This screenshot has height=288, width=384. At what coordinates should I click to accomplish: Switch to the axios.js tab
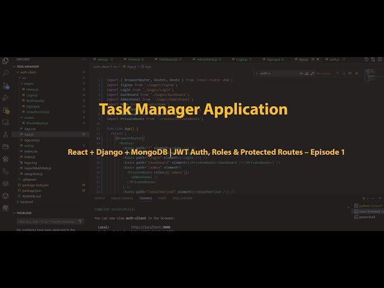tap(103, 59)
